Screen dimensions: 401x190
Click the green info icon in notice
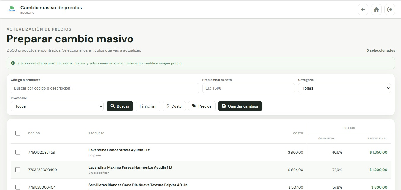(13, 63)
